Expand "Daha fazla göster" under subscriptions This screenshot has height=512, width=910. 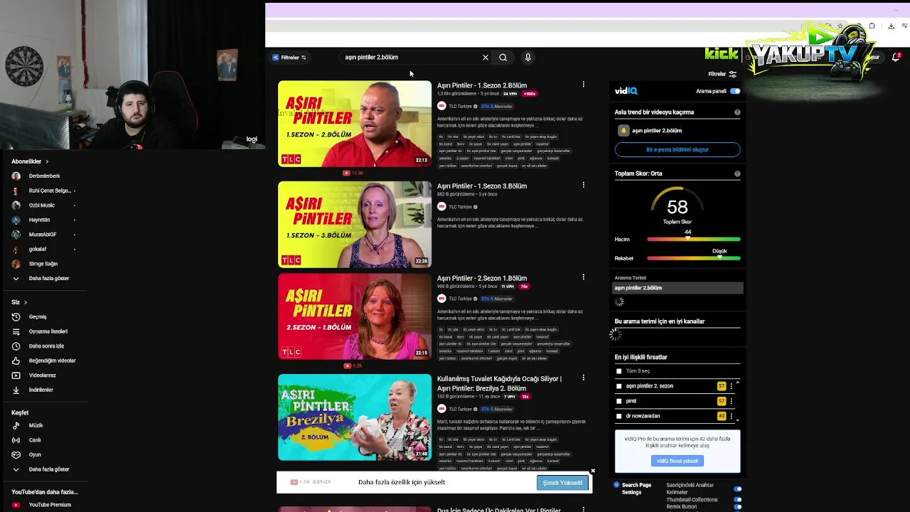pos(43,278)
